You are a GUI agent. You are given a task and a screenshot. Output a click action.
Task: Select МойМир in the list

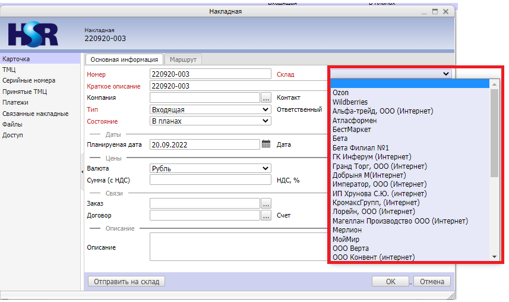(x=410, y=239)
